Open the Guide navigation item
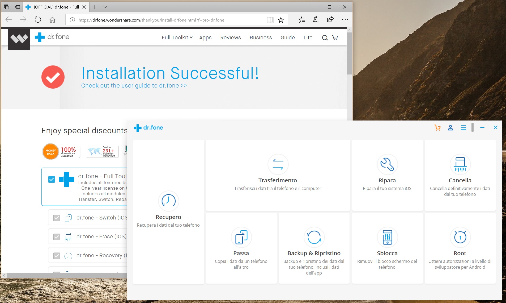506x303 pixels. 288,38
